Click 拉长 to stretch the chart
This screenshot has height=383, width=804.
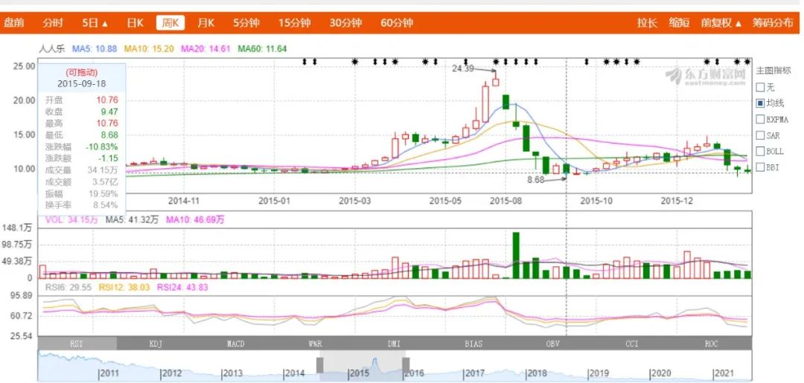(647, 23)
